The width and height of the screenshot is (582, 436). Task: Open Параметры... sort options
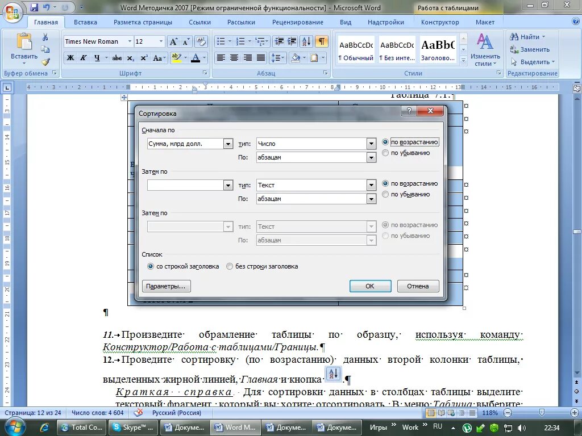click(166, 286)
